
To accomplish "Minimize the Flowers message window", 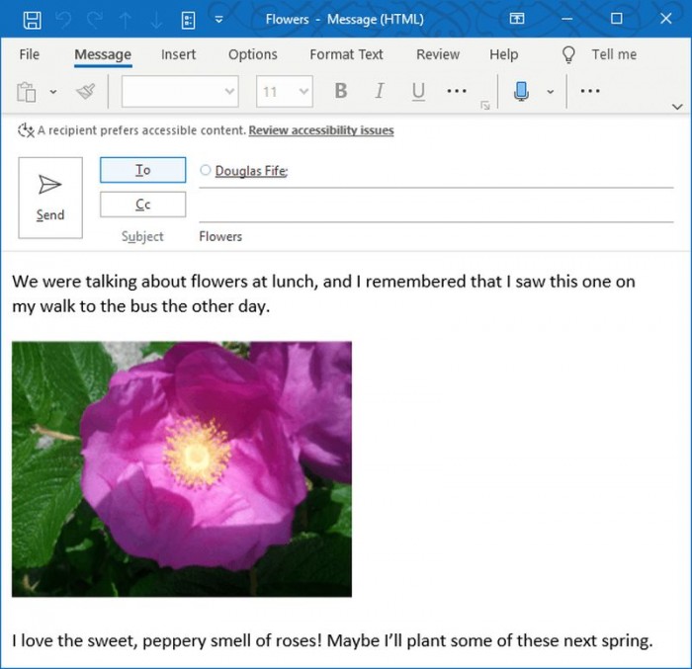I will 567,19.
